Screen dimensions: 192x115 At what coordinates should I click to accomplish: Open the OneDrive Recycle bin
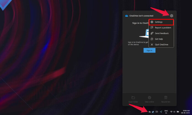click(166, 99)
